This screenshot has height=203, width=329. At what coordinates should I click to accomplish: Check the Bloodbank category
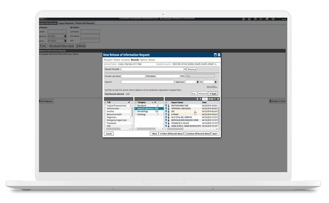tap(136, 106)
